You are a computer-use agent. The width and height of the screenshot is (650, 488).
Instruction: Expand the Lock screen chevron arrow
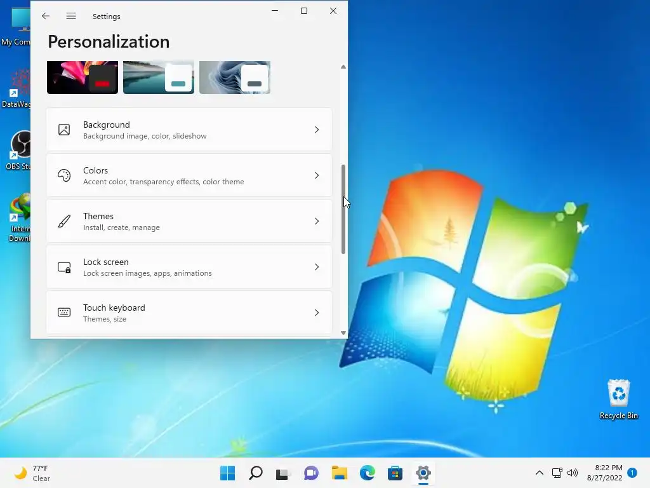pyautogui.click(x=317, y=267)
